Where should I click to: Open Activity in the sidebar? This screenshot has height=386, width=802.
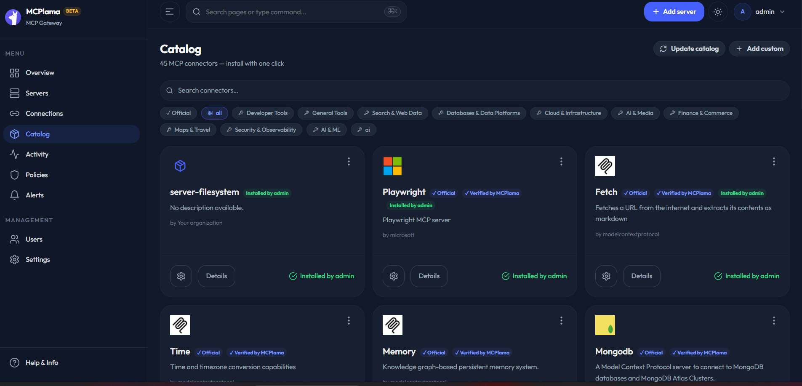coord(72,154)
